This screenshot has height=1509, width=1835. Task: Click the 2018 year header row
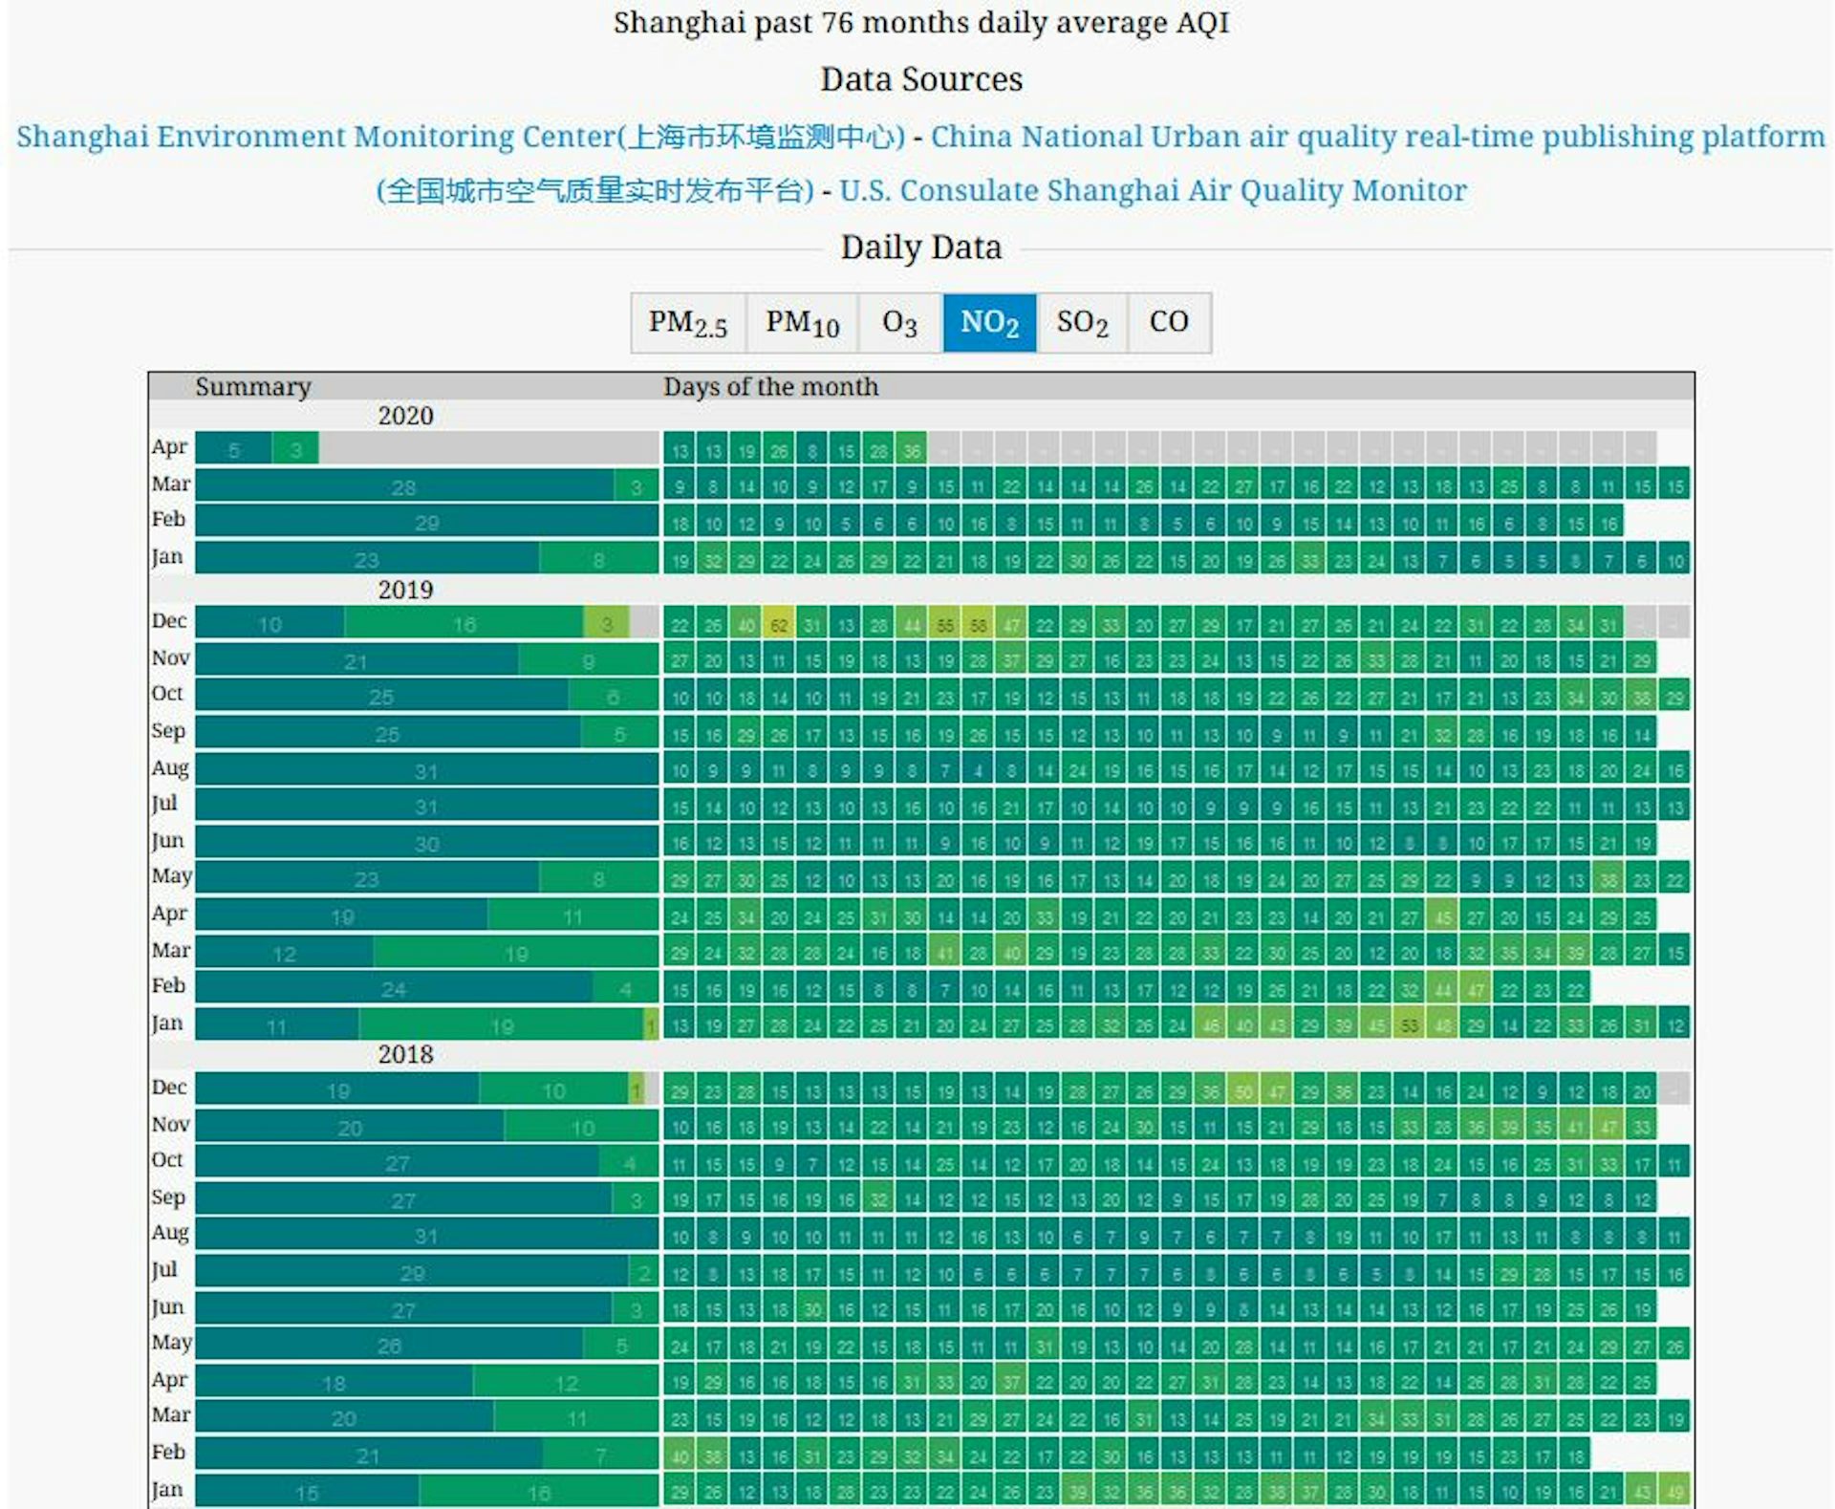(x=405, y=1054)
